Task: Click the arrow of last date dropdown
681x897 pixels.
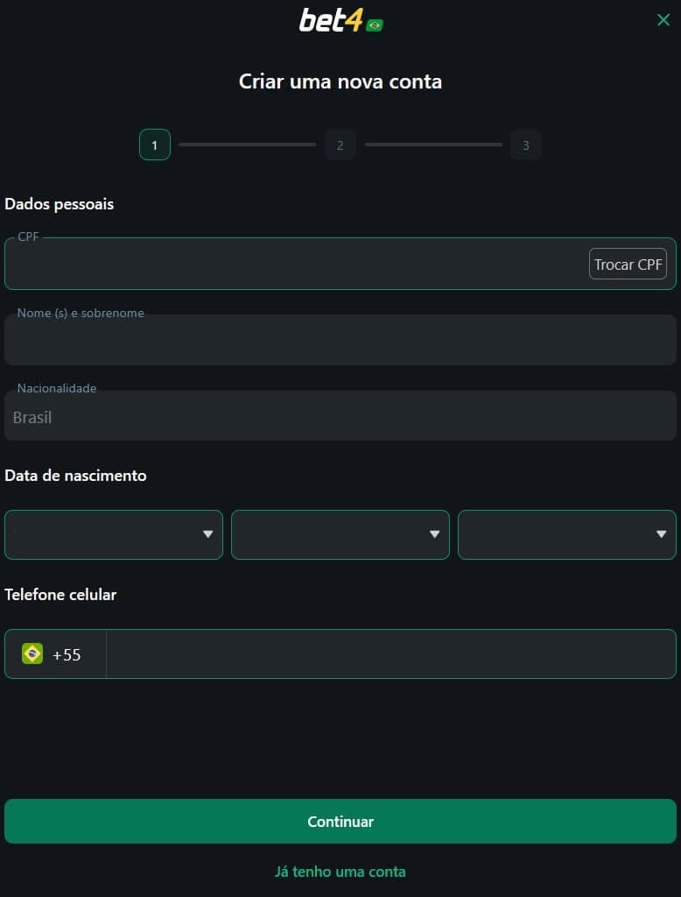Action: (662, 534)
